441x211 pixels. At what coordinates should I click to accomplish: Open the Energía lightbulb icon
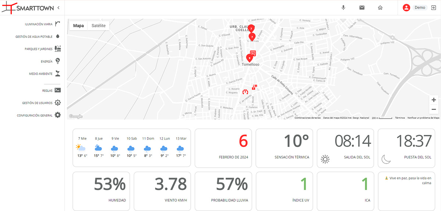tap(58, 61)
